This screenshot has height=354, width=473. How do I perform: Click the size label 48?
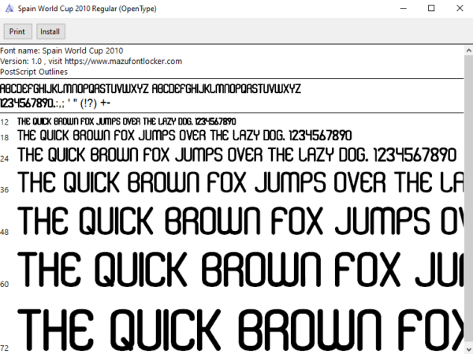[x=5, y=232]
